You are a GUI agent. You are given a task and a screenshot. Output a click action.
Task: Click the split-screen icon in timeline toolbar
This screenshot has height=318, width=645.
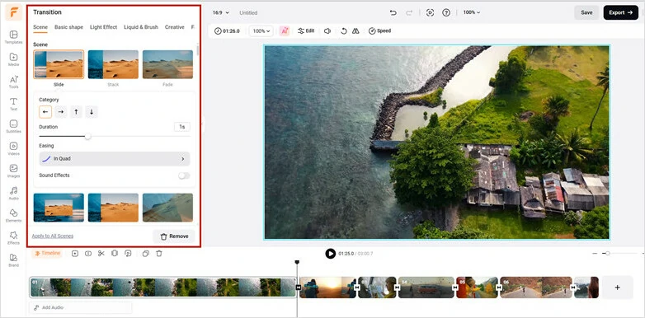pos(88,254)
